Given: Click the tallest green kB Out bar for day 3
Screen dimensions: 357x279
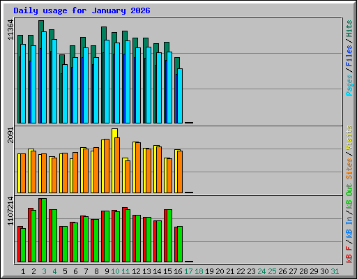Looking at the screenshot, I should [x=44, y=230].
